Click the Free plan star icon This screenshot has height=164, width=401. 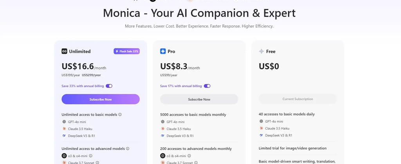[x=261, y=51]
